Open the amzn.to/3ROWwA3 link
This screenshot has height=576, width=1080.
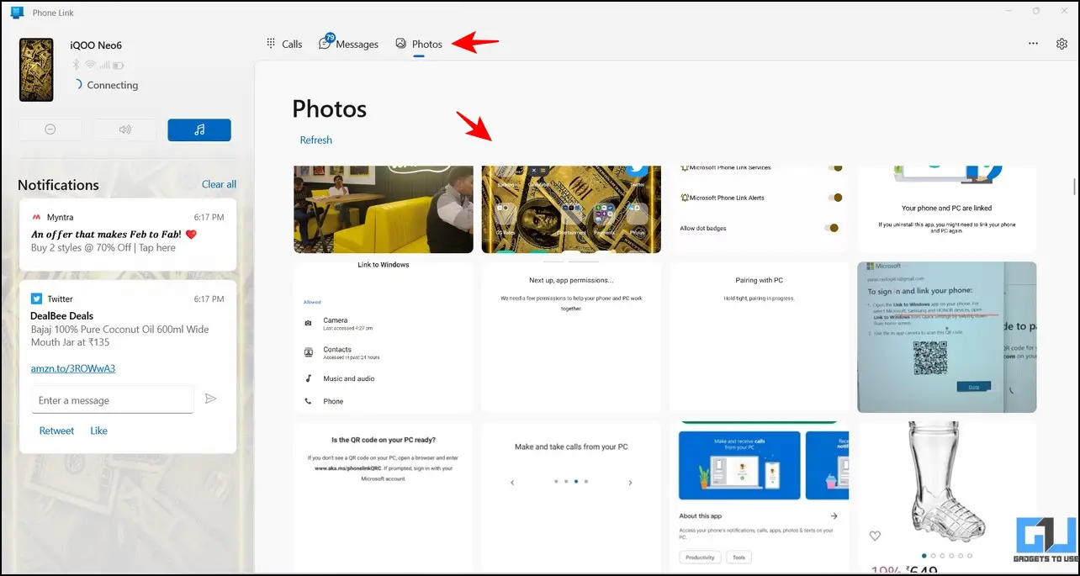tap(73, 368)
